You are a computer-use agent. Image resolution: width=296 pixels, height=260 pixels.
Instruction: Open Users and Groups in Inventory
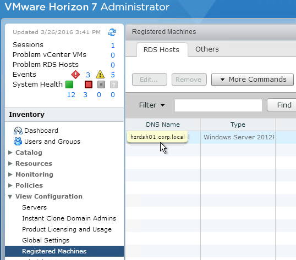coord(52,142)
